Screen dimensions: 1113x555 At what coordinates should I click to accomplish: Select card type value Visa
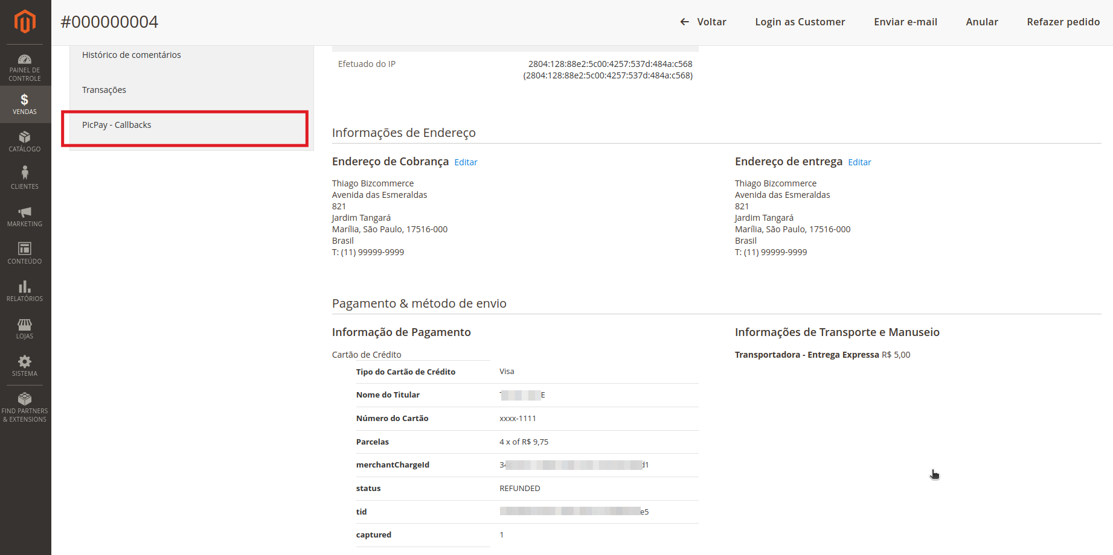[x=507, y=372]
